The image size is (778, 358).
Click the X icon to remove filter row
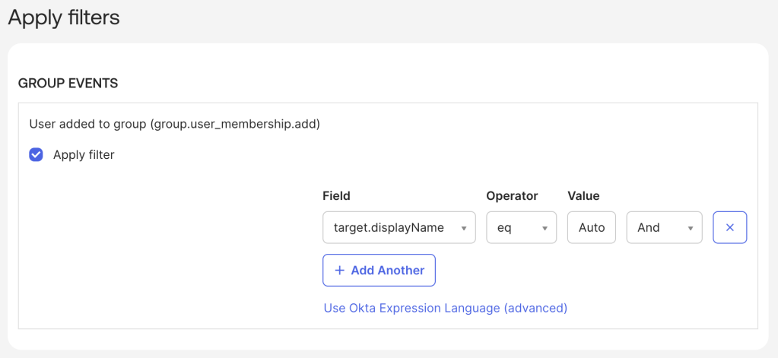coord(729,227)
